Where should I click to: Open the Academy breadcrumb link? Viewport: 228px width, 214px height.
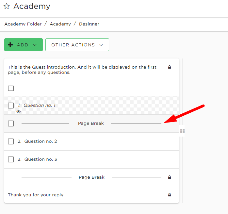(x=60, y=24)
